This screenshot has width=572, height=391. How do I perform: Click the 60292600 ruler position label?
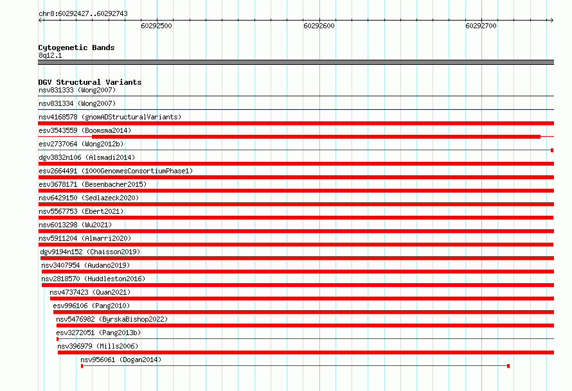click(x=319, y=26)
